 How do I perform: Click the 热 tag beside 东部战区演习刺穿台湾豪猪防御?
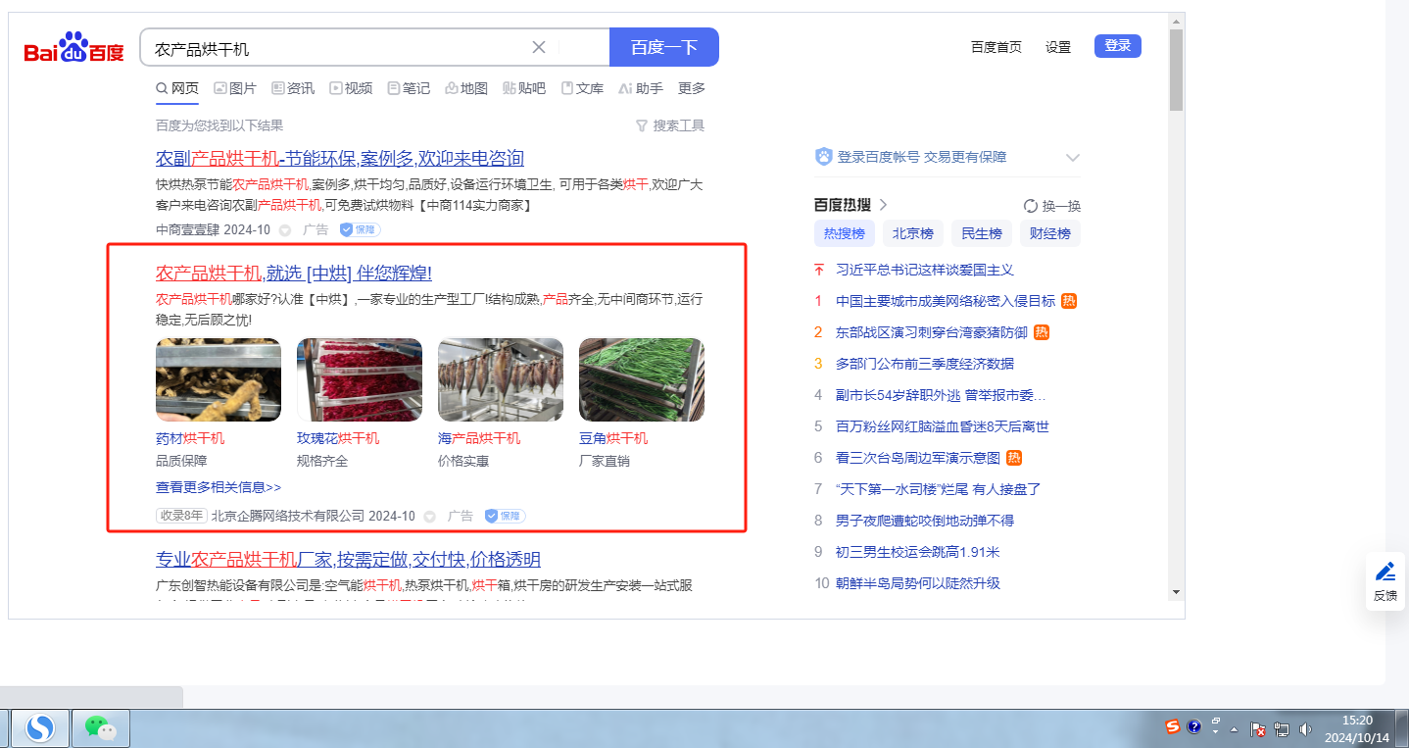1042,332
